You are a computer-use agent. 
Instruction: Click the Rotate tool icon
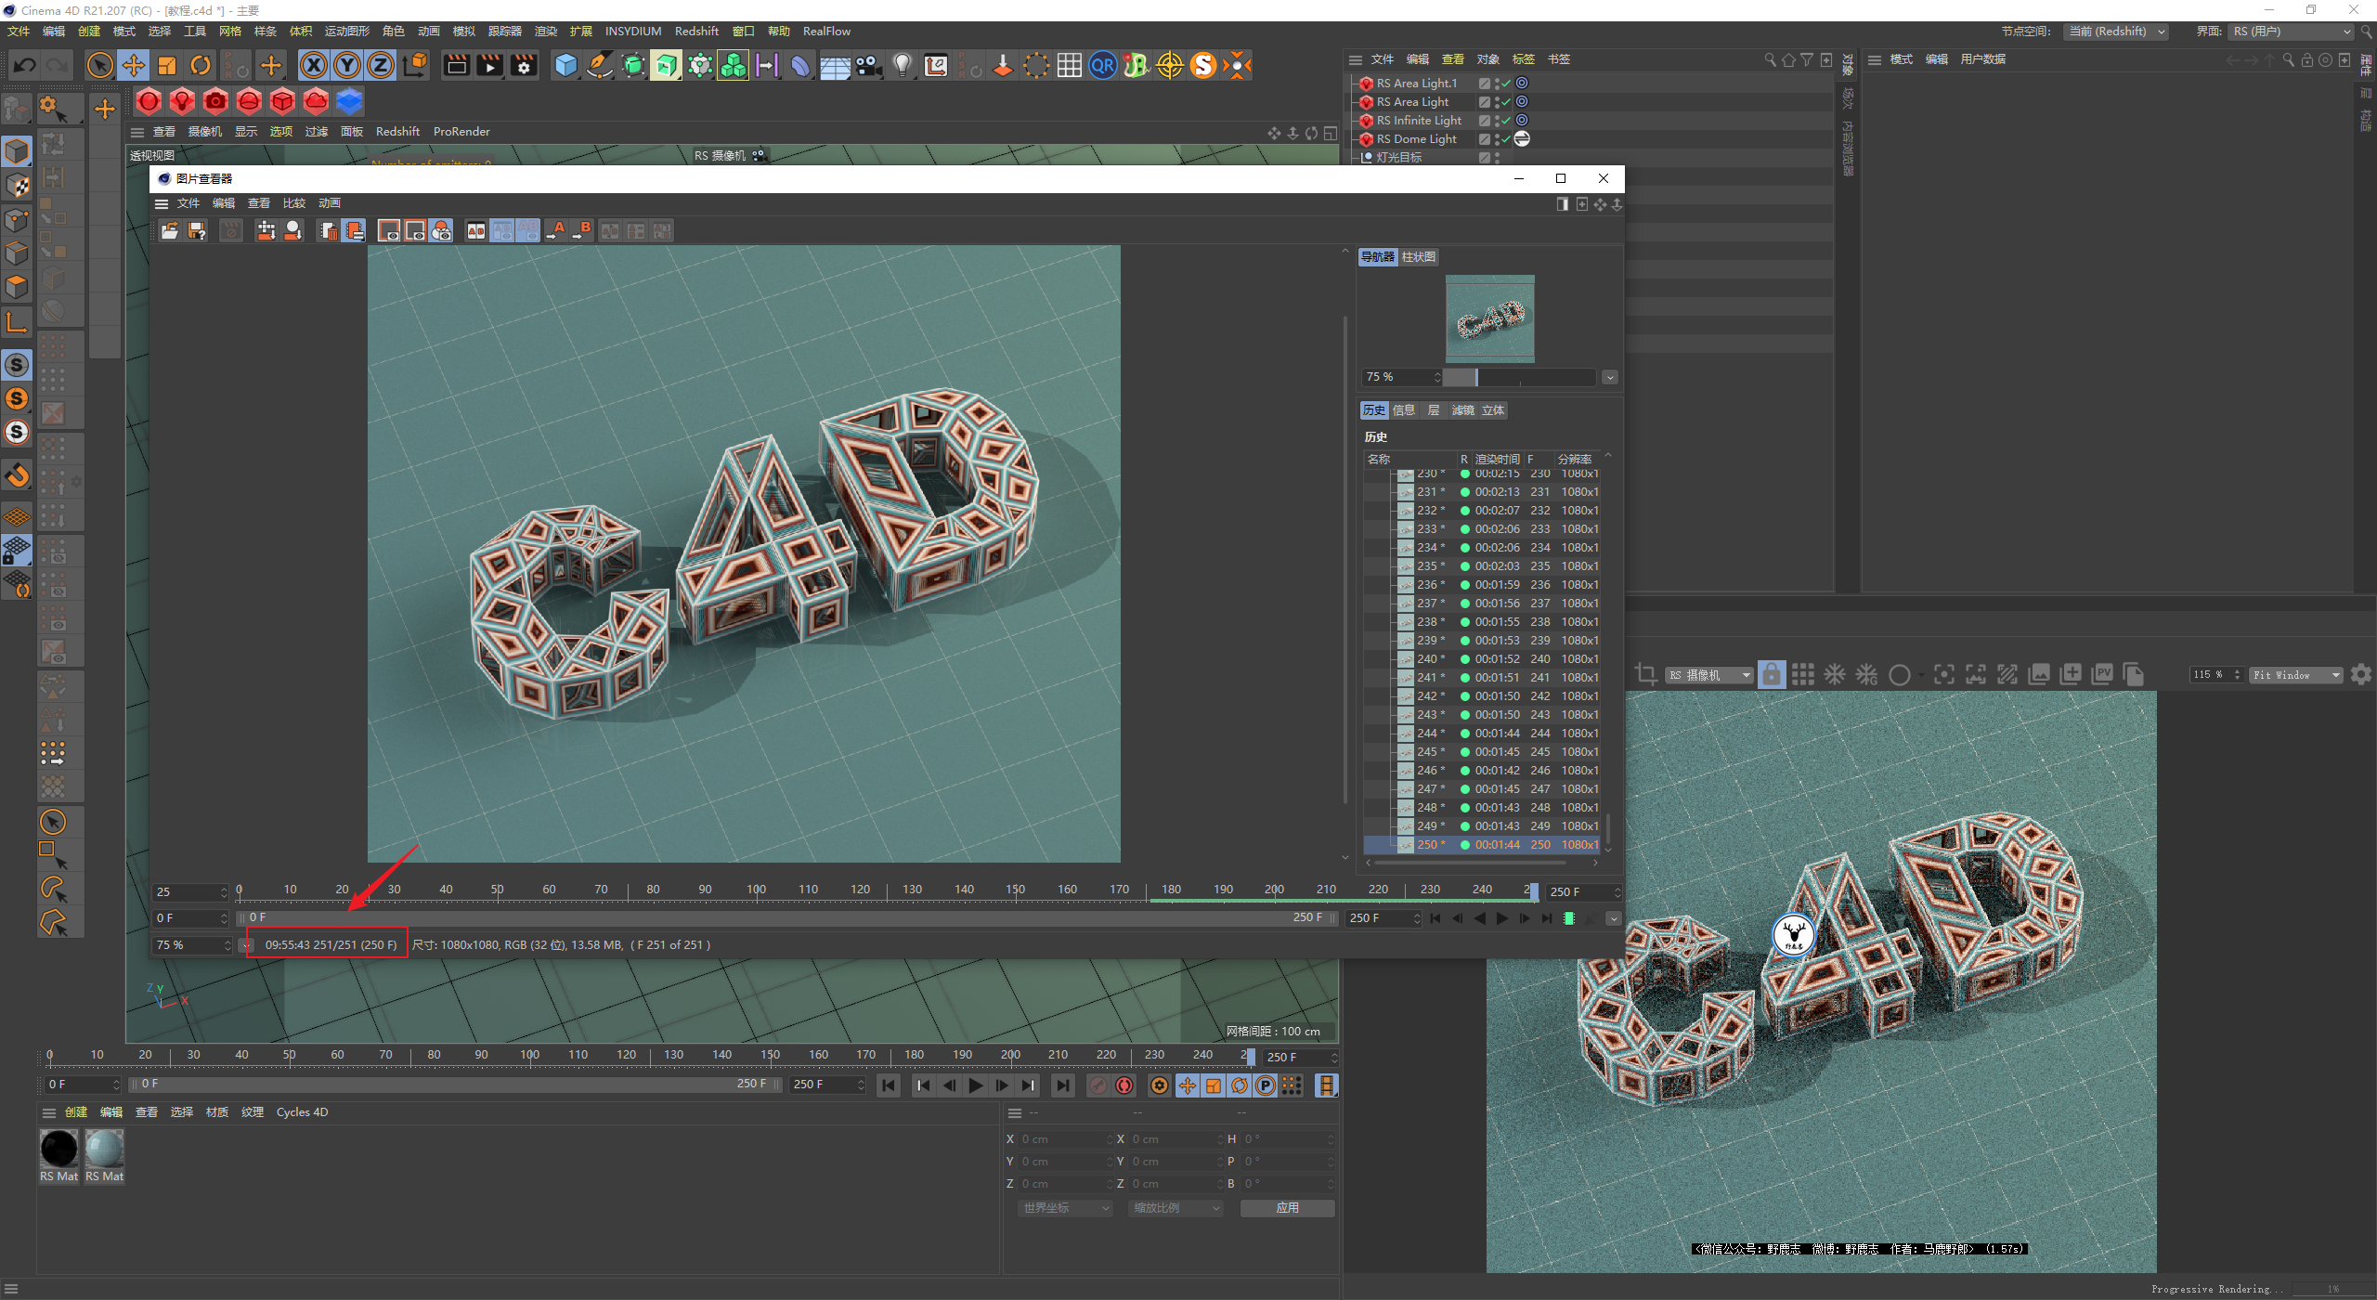pyautogui.click(x=201, y=65)
